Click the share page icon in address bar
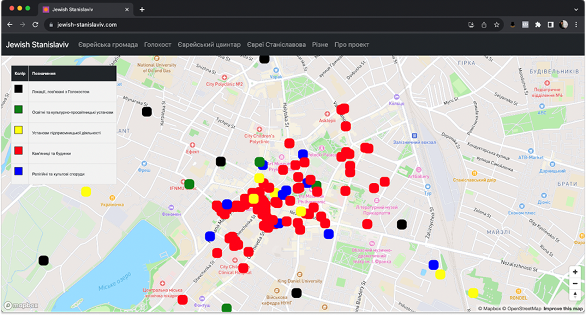 tap(484, 25)
